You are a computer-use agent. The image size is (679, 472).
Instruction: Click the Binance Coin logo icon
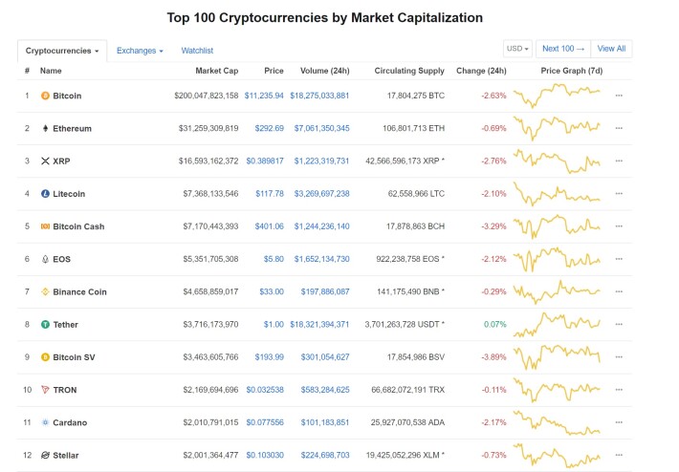click(45, 292)
